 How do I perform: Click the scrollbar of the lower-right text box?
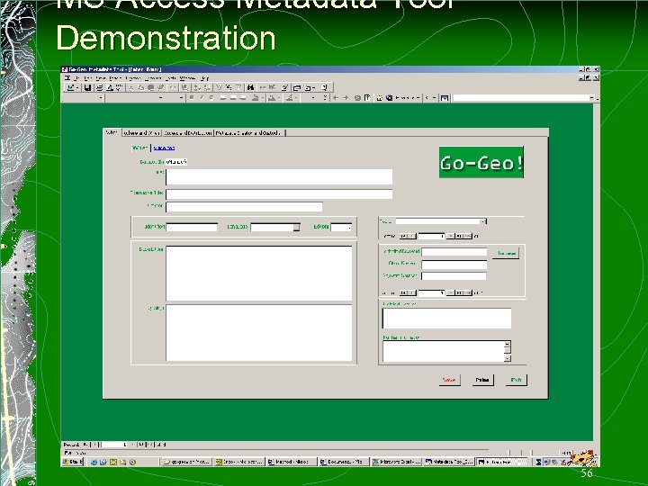point(508,351)
